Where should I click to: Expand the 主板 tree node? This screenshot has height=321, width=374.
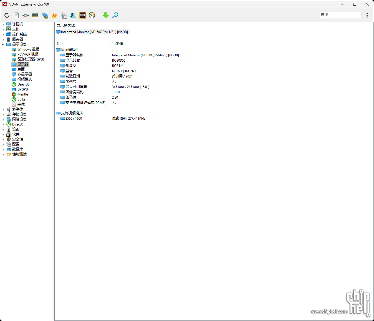pyautogui.click(x=3, y=29)
